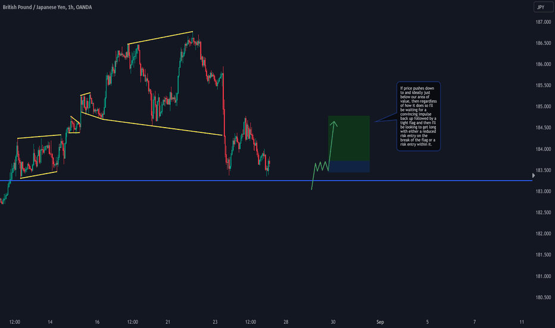
Task: Click the 14 date label on time axis
Action: [x=50, y=322]
